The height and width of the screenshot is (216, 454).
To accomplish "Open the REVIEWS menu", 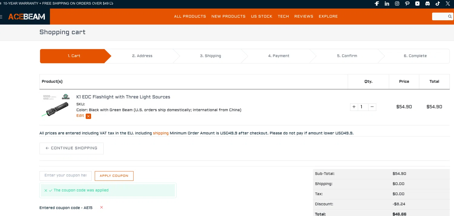I will (x=304, y=16).
